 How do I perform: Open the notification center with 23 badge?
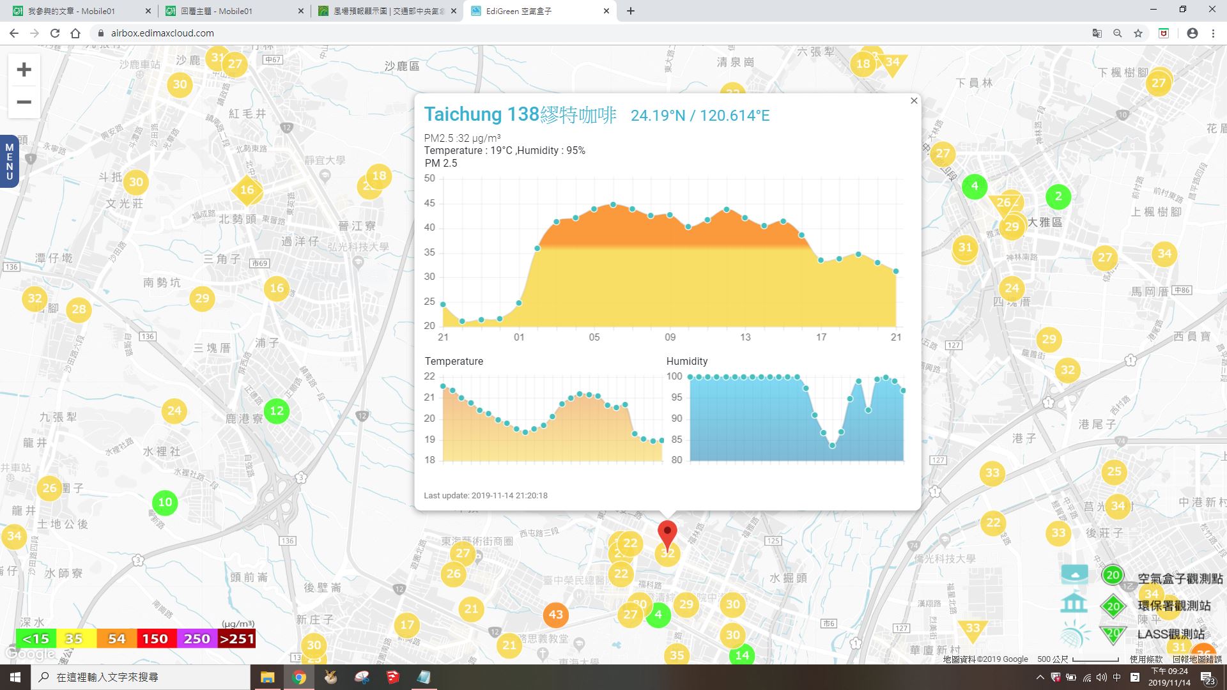(x=1208, y=678)
